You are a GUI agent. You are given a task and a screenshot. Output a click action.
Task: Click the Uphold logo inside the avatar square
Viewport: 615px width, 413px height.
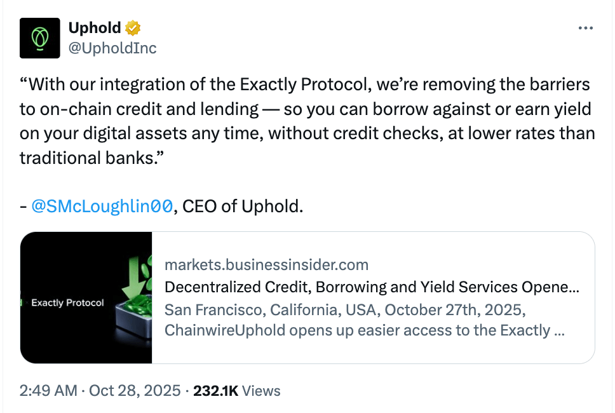click(x=40, y=37)
